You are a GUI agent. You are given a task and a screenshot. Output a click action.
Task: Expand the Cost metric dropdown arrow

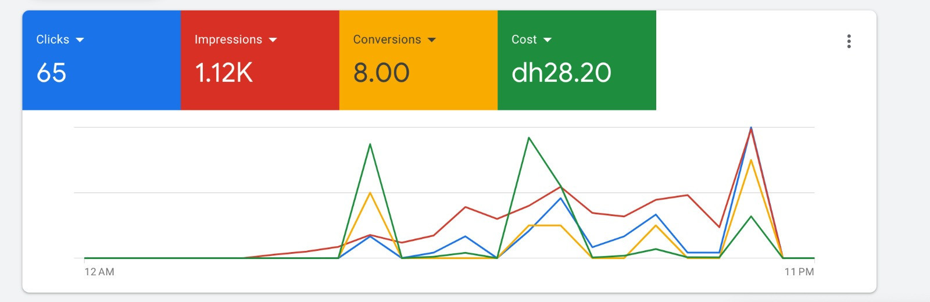point(548,40)
